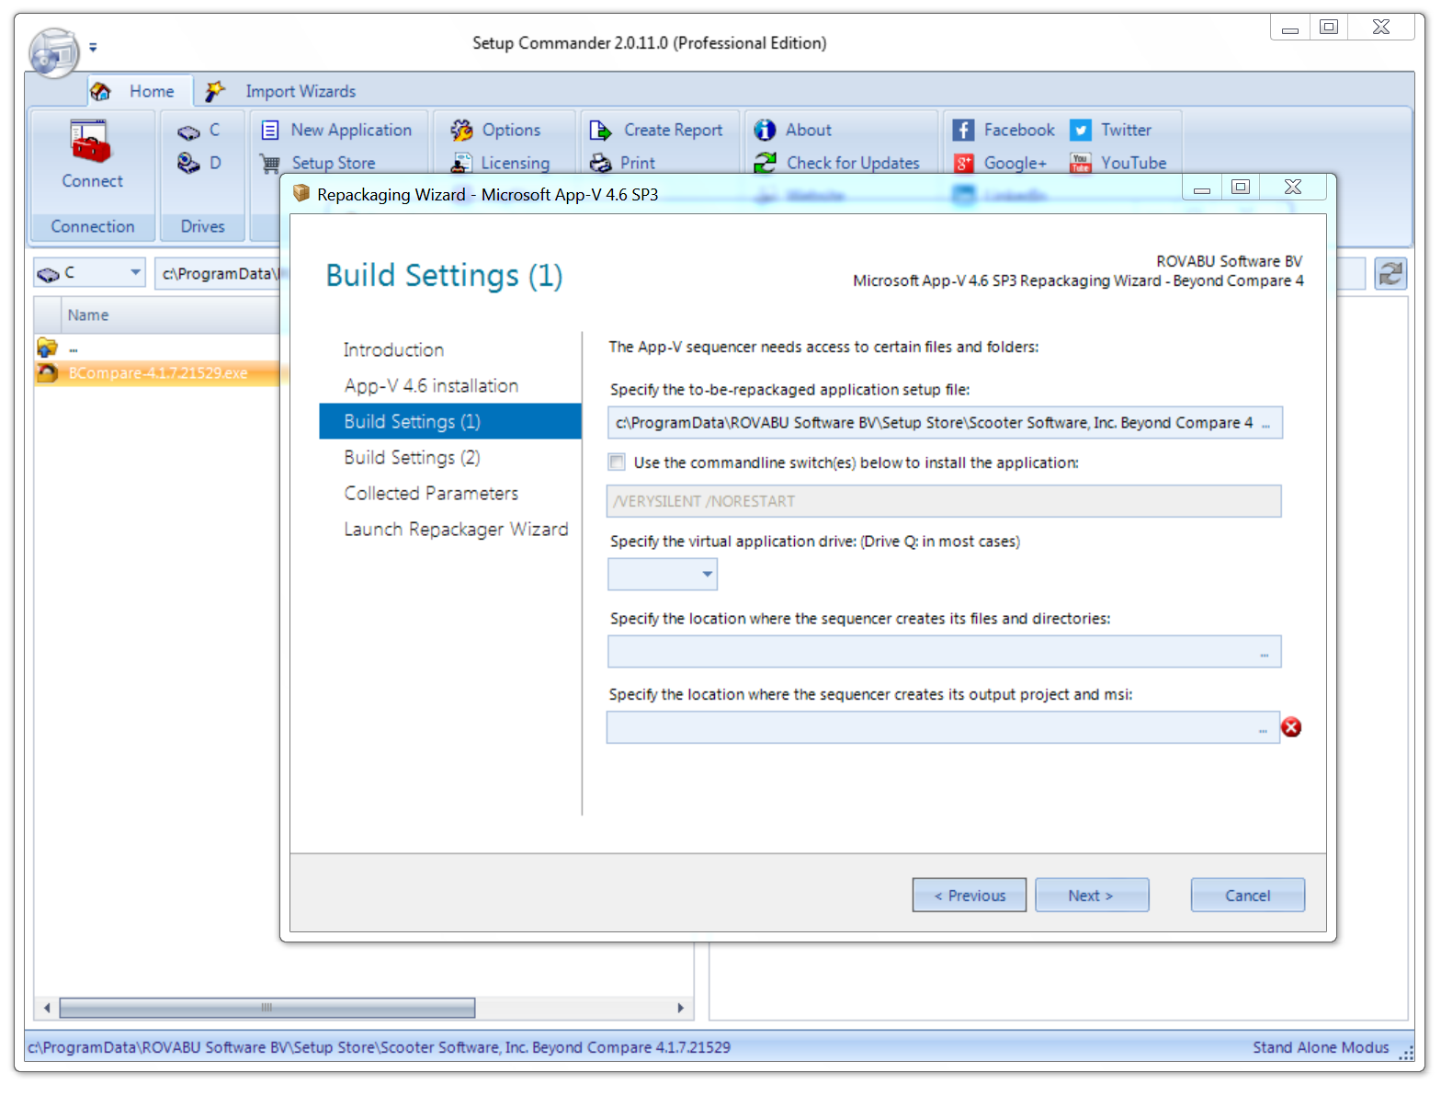The width and height of the screenshot is (1441, 1096).
Task: Click the Create Report icon
Action: coord(600,131)
